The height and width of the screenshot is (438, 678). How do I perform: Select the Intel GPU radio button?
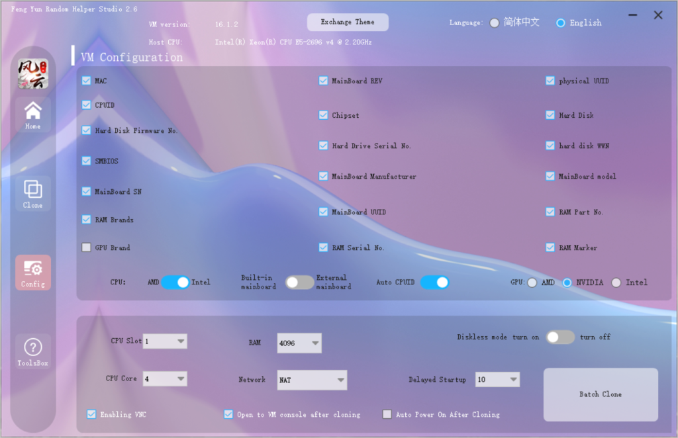(616, 283)
